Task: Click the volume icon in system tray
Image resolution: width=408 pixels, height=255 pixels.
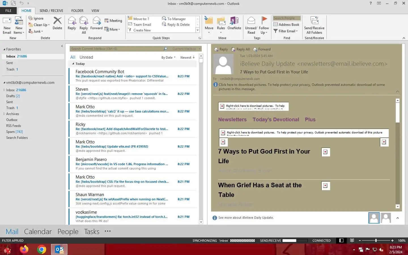Action: (381, 250)
